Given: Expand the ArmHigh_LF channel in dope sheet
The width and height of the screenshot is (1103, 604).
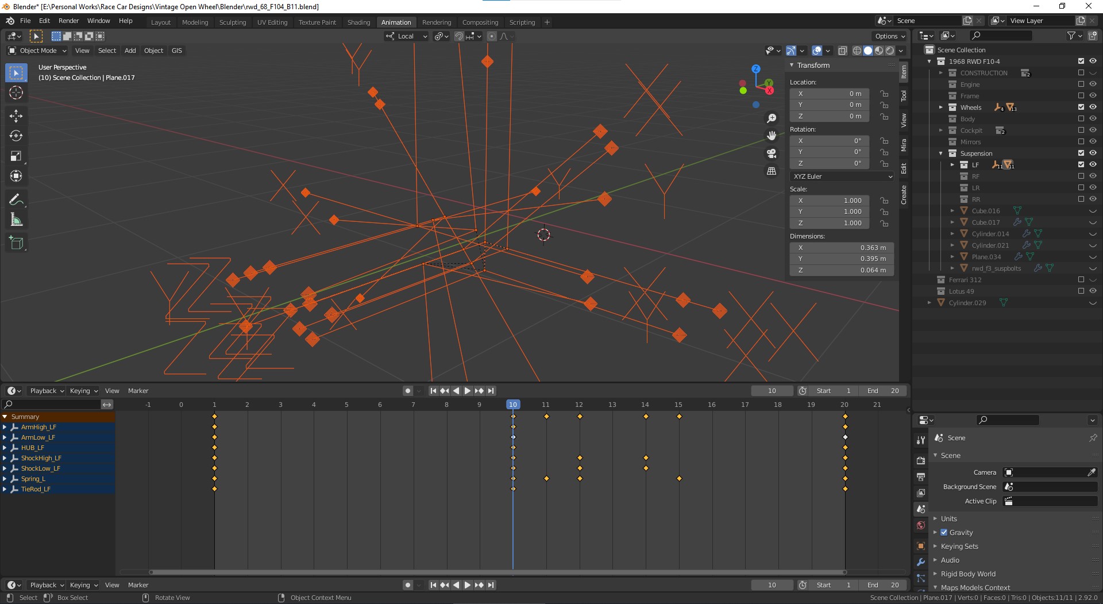Looking at the screenshot, I should [5, 427].
